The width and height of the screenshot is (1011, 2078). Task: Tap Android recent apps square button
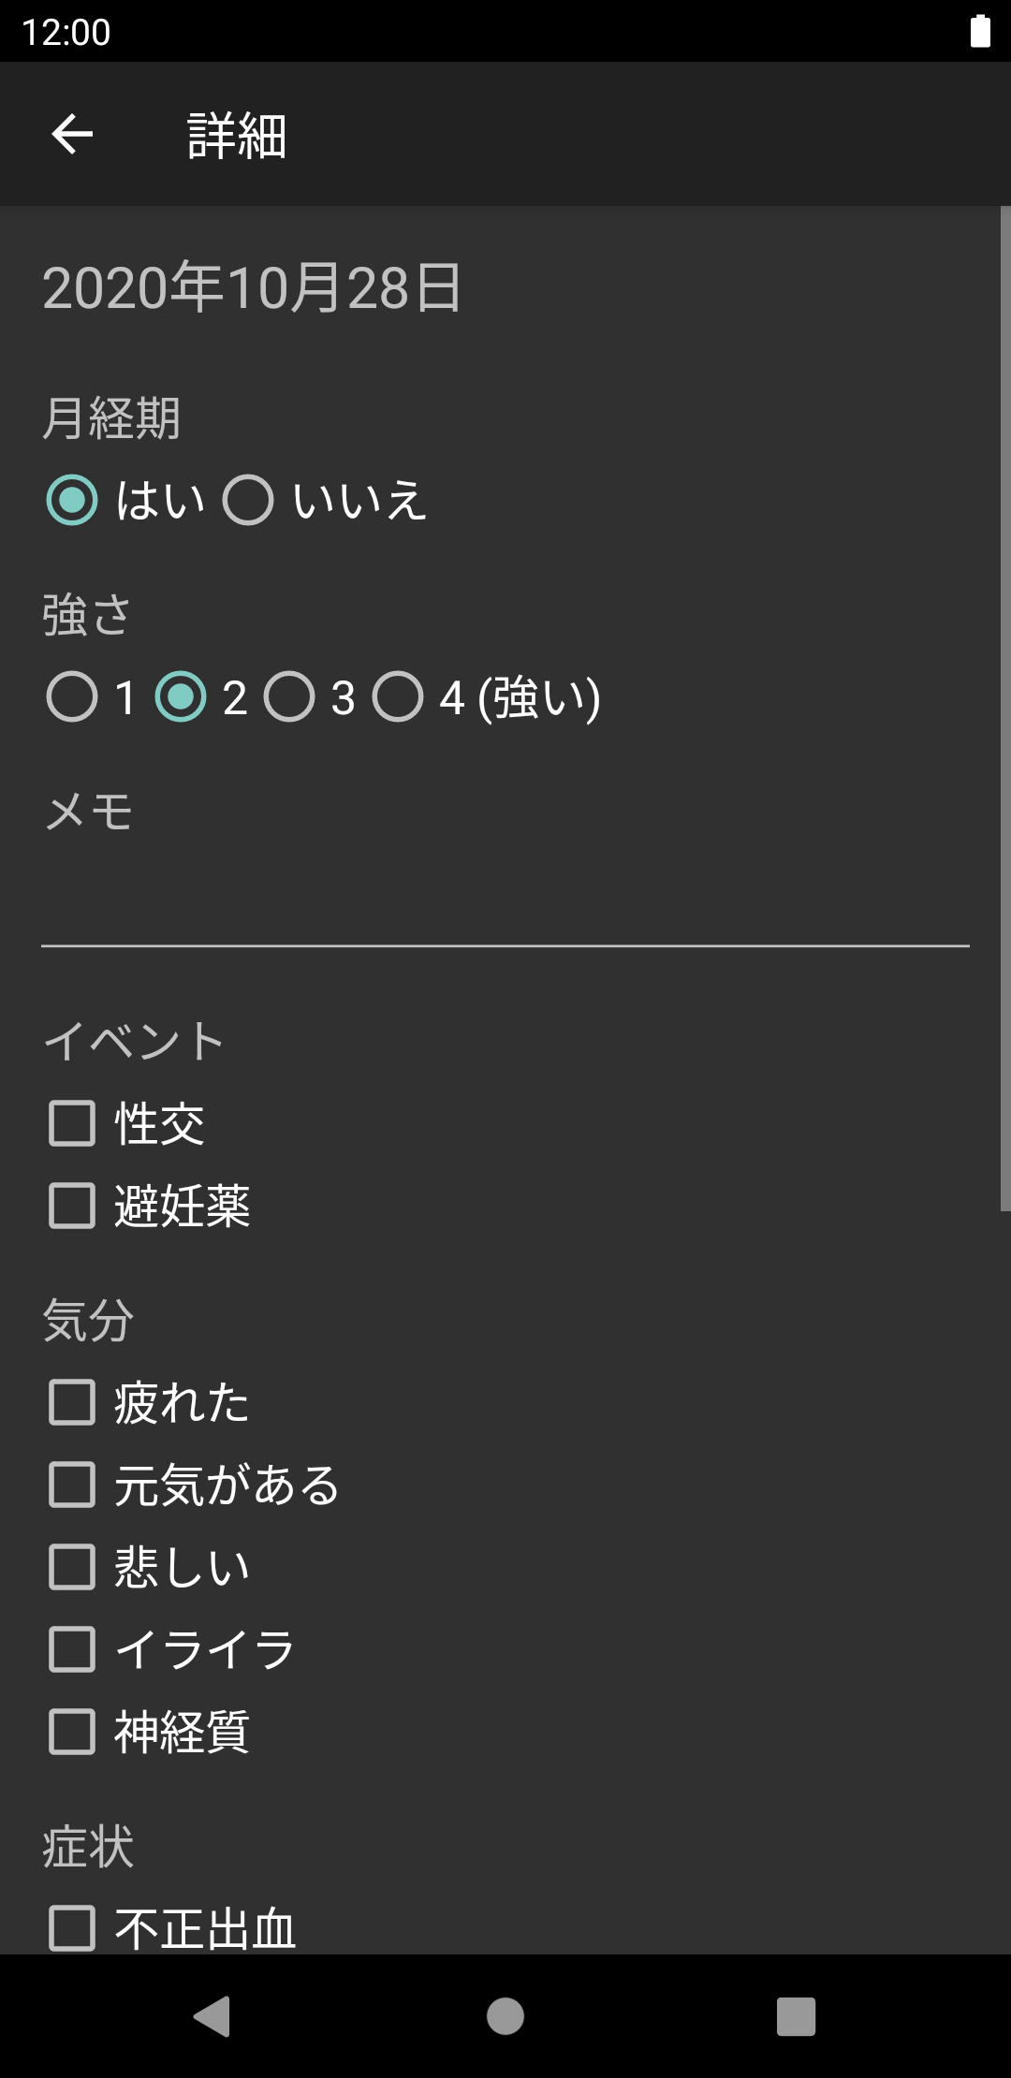click(x=796, y=2016)
